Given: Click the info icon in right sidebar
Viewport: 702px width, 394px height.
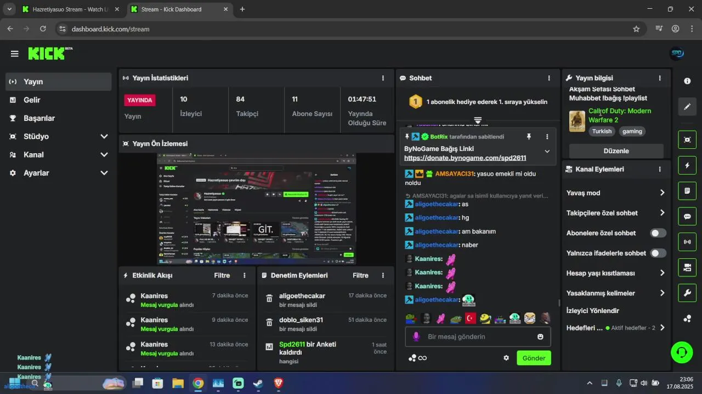Looking at the screenshot, I should tap(687, 81).
